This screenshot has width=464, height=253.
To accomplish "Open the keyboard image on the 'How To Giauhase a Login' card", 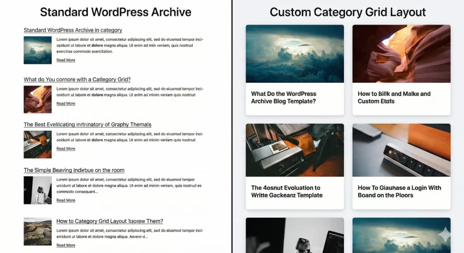I will pos(402,150).
